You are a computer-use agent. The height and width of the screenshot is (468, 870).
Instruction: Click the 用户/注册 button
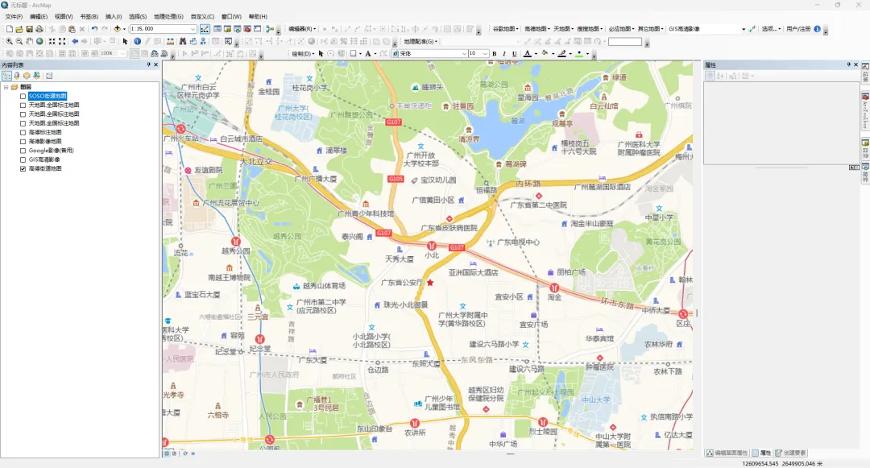click(x=798, y=29)
